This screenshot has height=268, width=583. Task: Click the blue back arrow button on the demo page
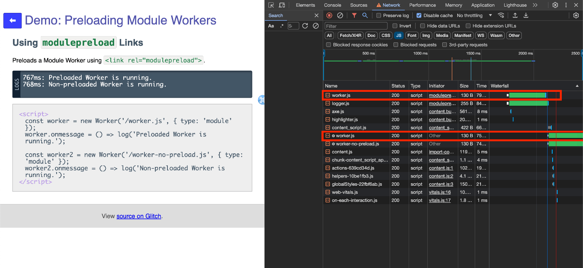(12, 21)
